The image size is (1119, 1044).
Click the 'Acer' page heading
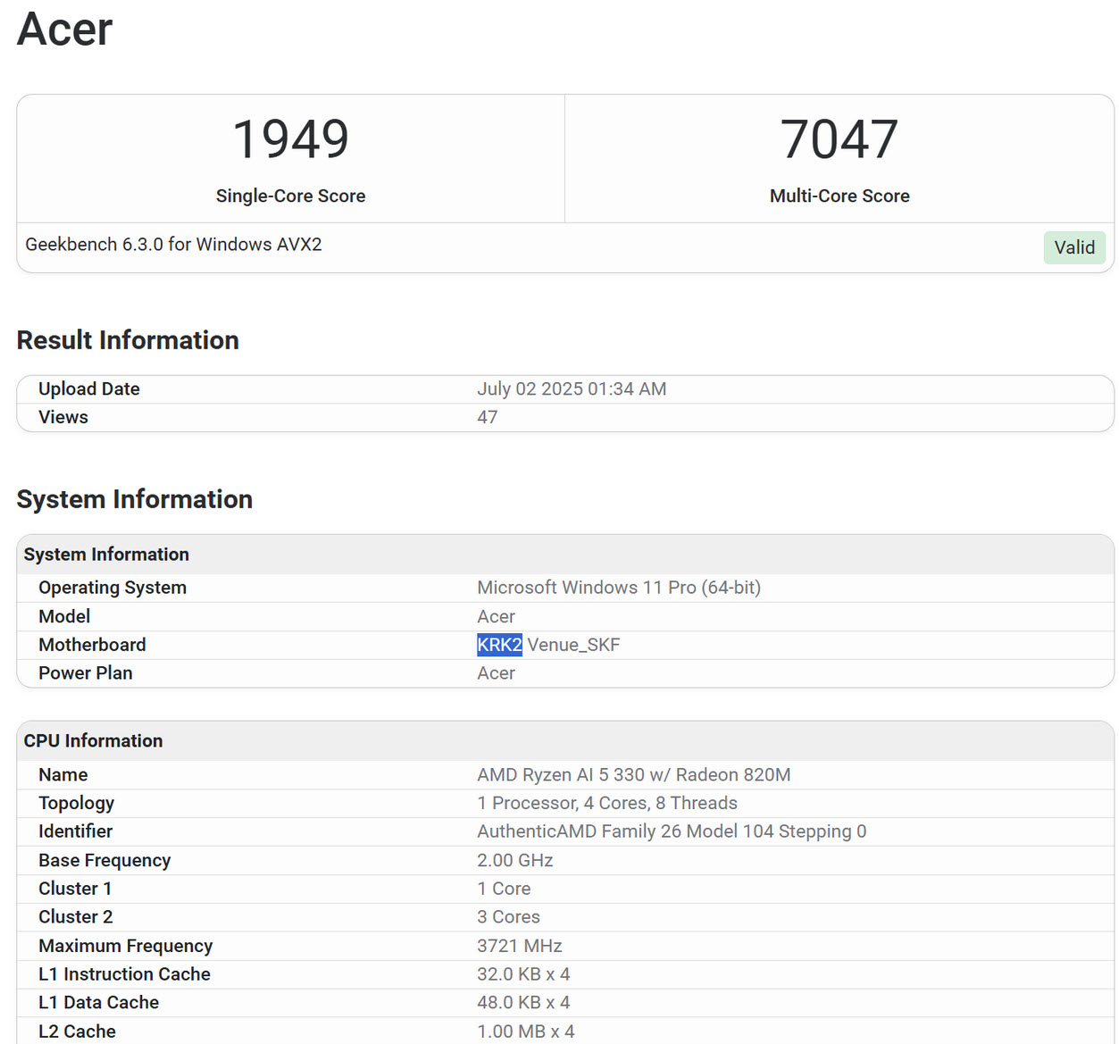pos(64,29)
